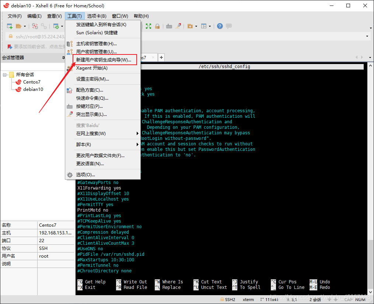Open 配色方案(C) from the menu
The image size is (374, 304).
pyautogui.click(x=103, y=90)
